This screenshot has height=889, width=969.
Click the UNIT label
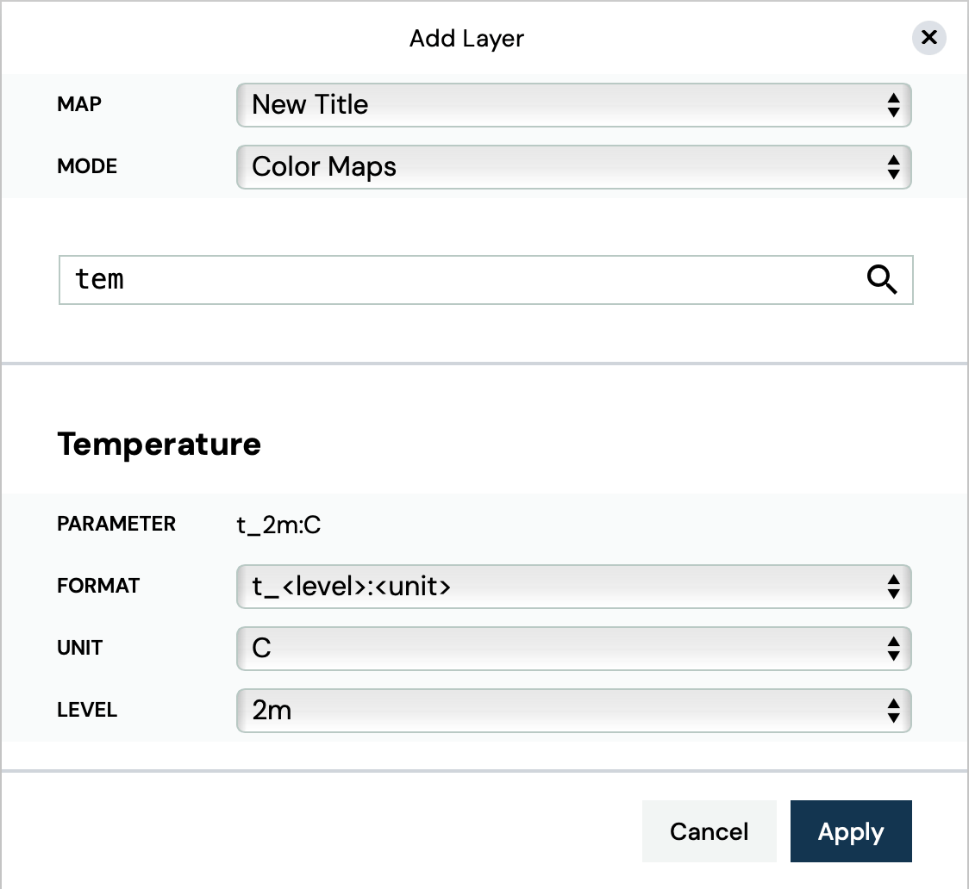pyautogui.click(x=79, y=648)
